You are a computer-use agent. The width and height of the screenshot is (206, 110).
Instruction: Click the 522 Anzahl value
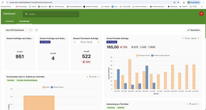86,56
